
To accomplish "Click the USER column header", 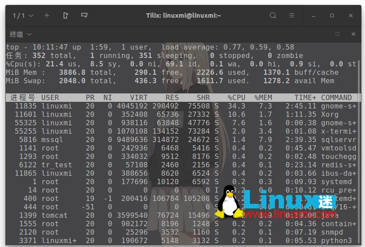I will click(x=50, y=97).
